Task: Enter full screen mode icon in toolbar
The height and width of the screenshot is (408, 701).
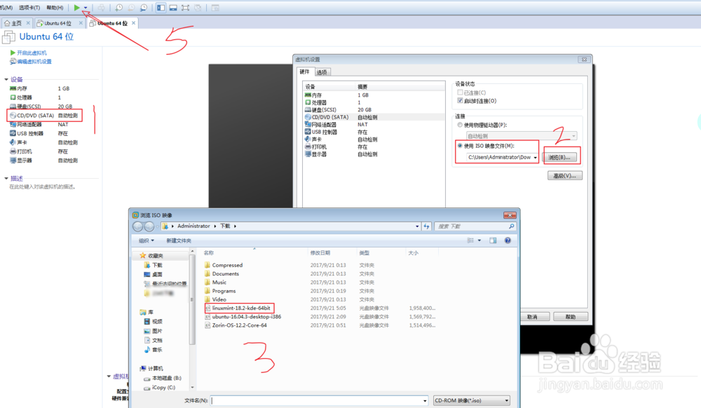Action: pos(186,8)
